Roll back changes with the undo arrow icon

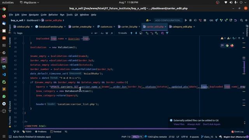[235, 20]
